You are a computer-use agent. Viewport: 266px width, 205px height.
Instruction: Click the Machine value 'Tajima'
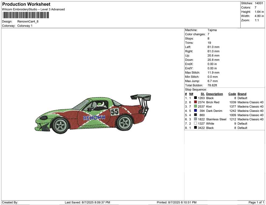coord(212,30)
